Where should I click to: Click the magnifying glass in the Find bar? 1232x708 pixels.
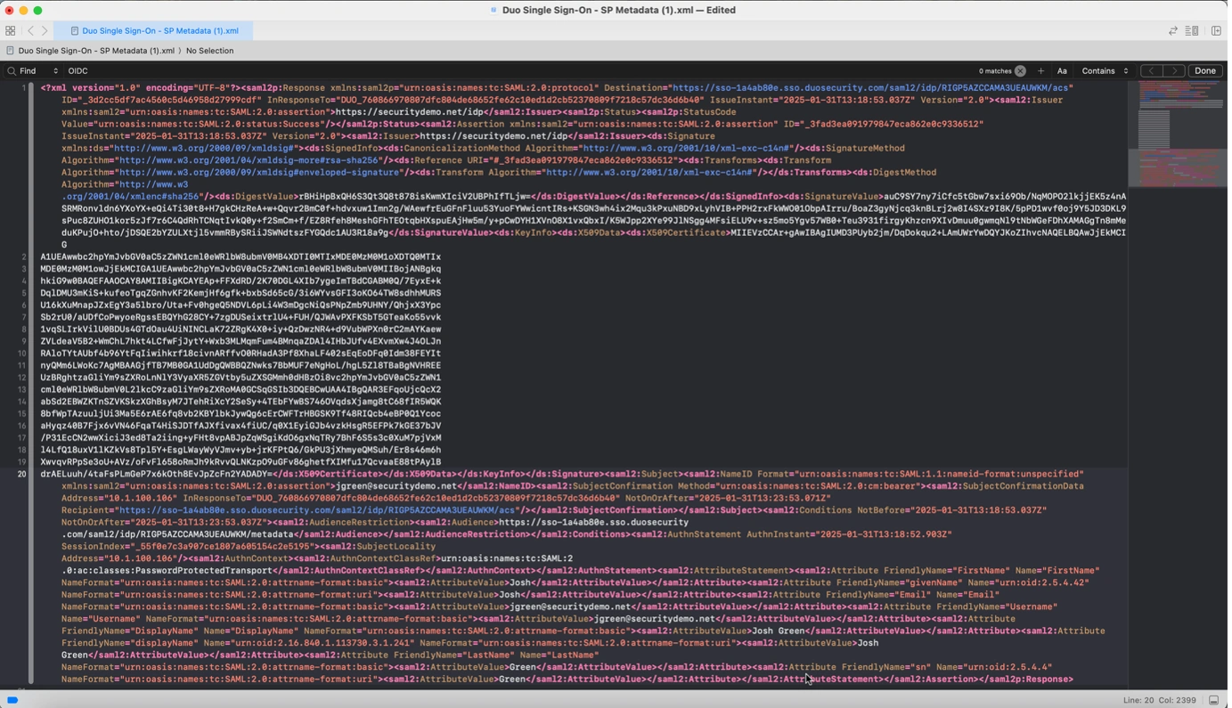[x=12, y=71]
